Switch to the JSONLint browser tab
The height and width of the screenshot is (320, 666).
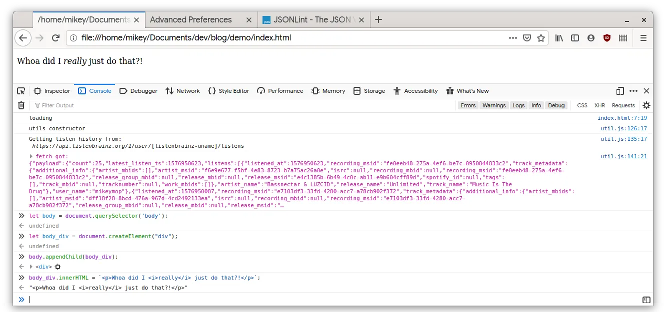click(314, 20)
